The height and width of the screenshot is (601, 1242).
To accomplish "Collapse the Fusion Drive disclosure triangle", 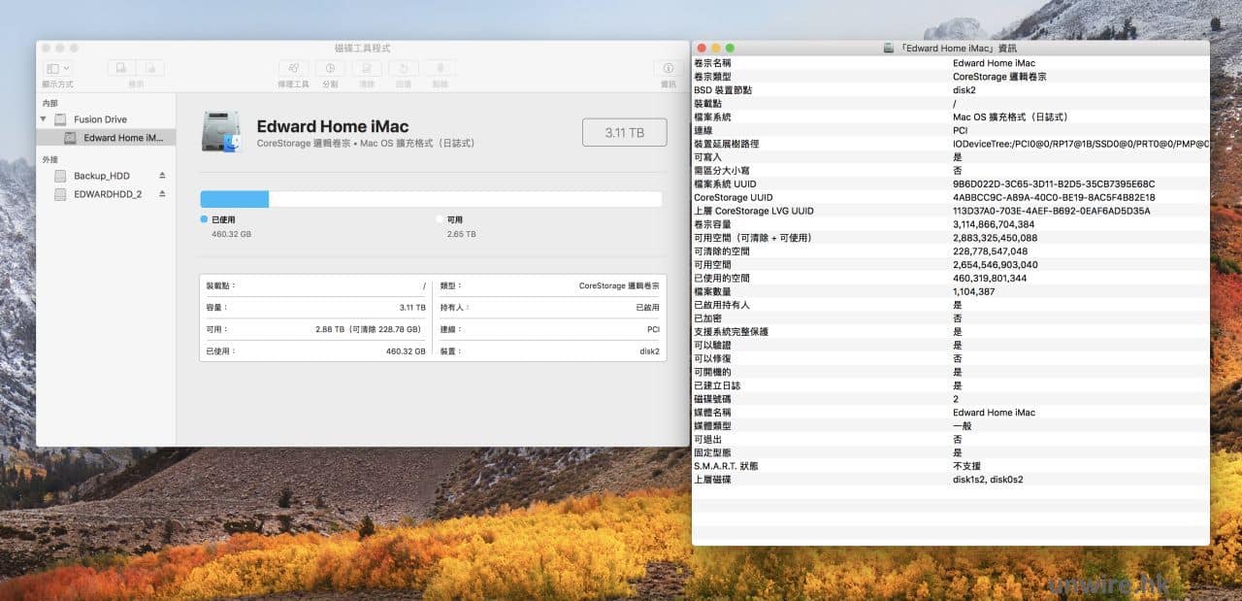I will [x=43, y=119].
